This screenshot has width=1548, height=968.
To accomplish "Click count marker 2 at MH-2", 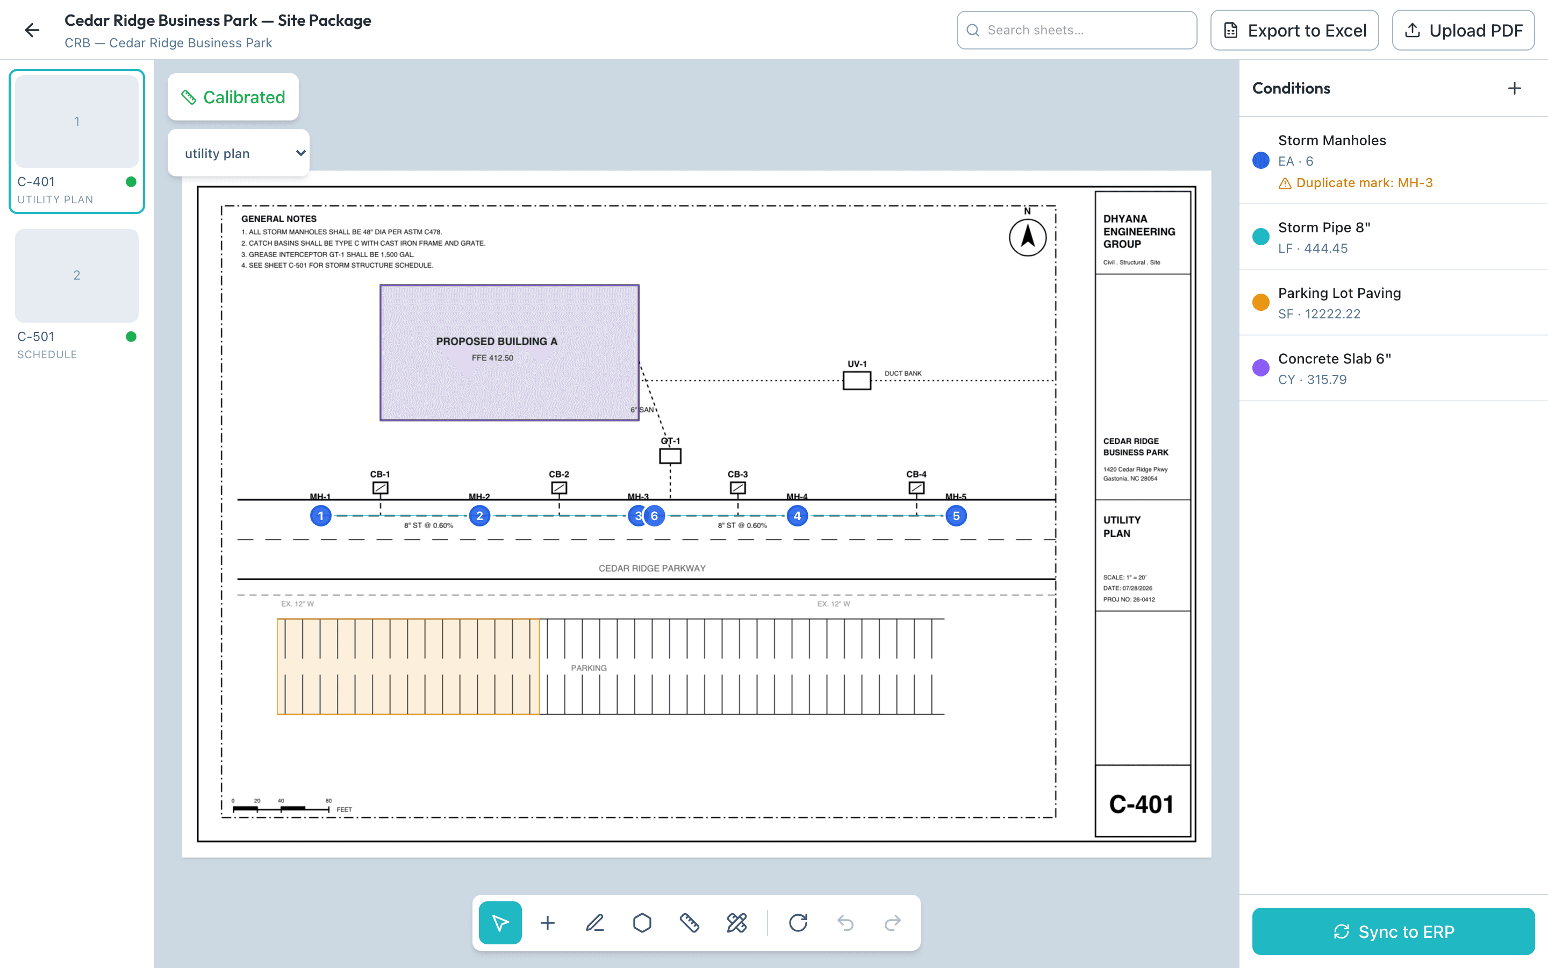I will 480,516.
